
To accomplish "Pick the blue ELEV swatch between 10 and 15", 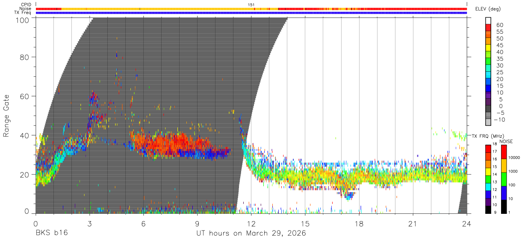I will (x=488, y=89).
